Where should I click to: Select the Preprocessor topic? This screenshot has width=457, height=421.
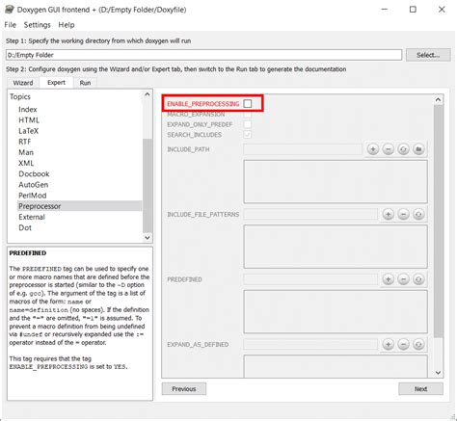click(80, 206)
